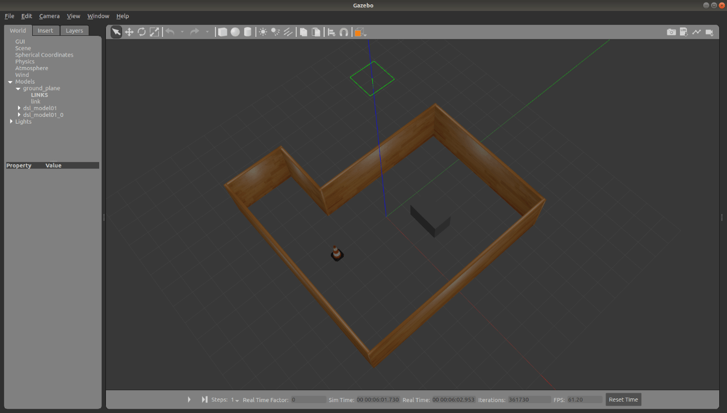Select Atmosphere in the World tree
Image resolution: width=727 pixels, height=413 pixels.
[32, 69]
